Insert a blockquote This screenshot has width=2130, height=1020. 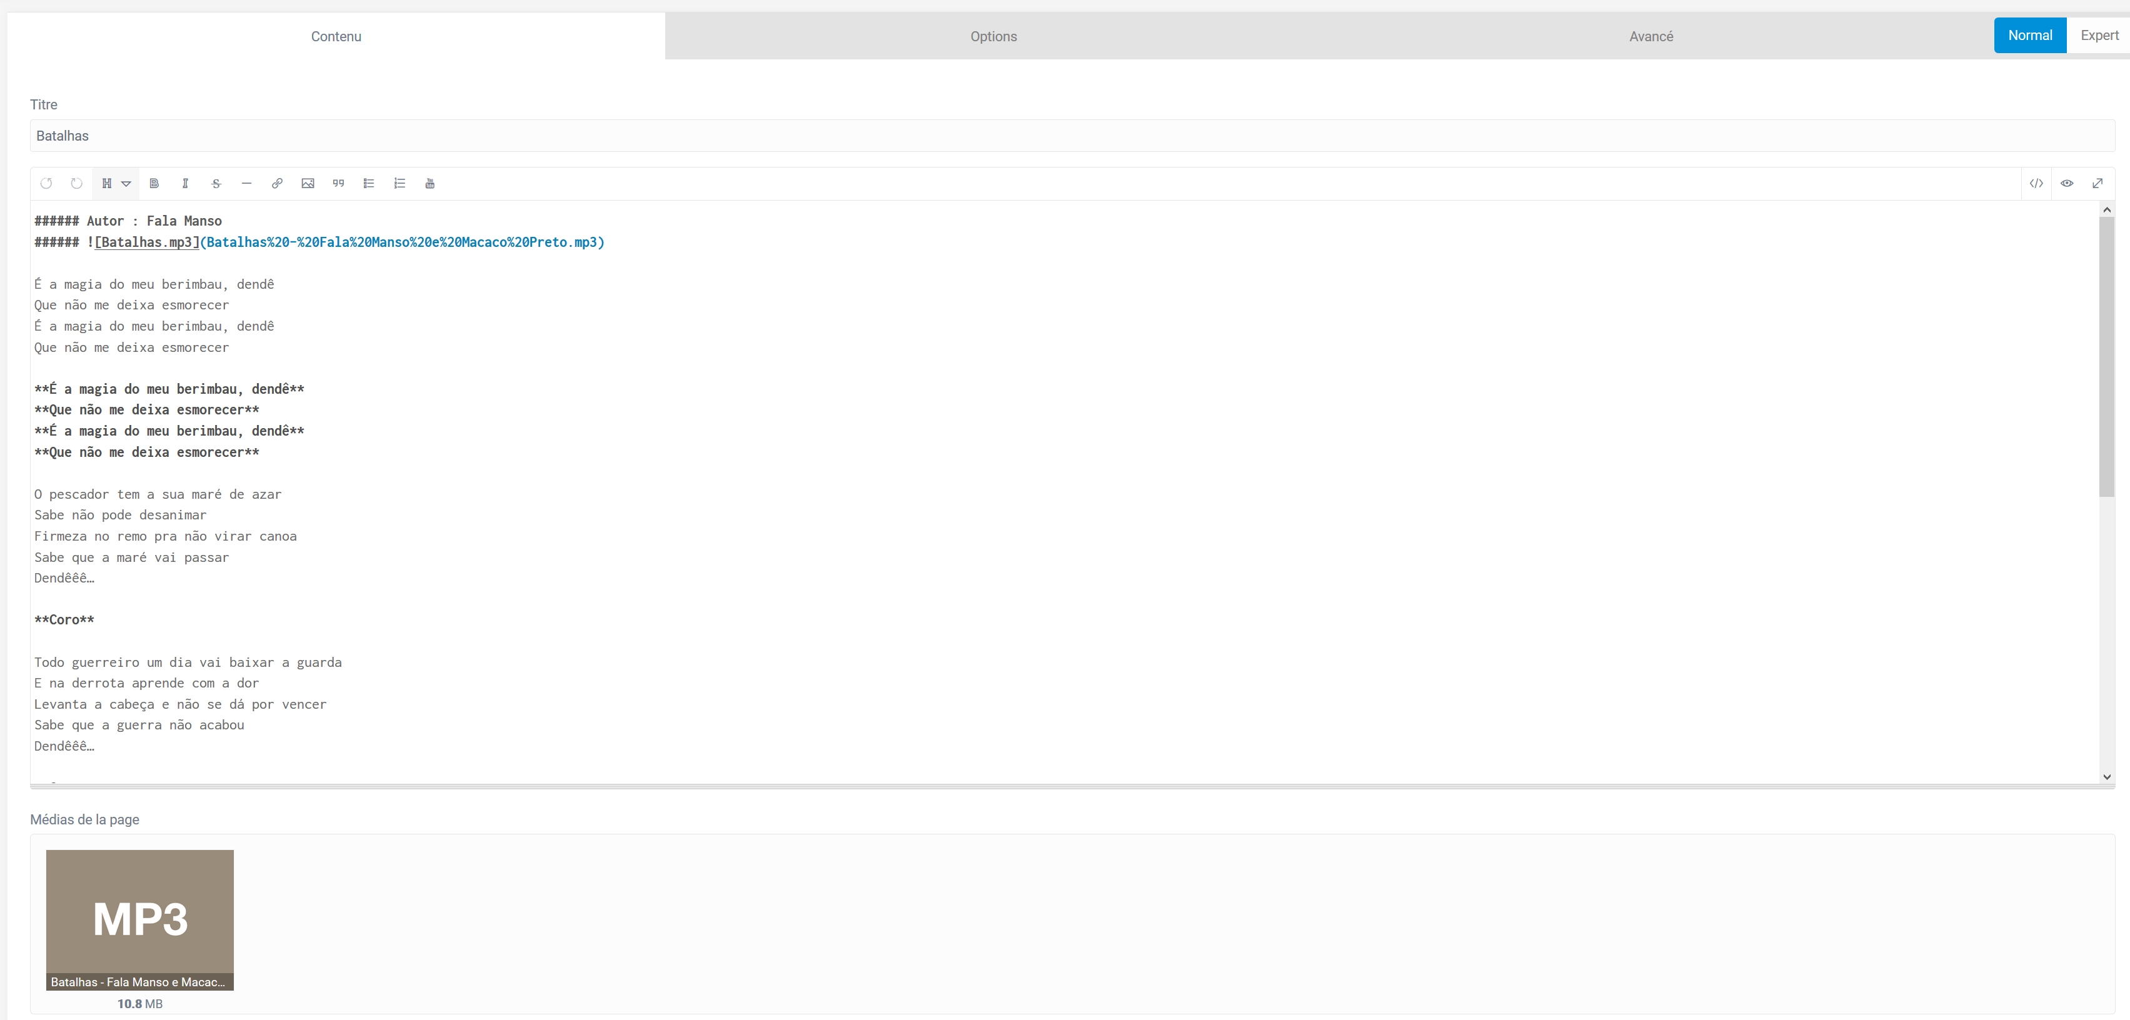(338, 184)
